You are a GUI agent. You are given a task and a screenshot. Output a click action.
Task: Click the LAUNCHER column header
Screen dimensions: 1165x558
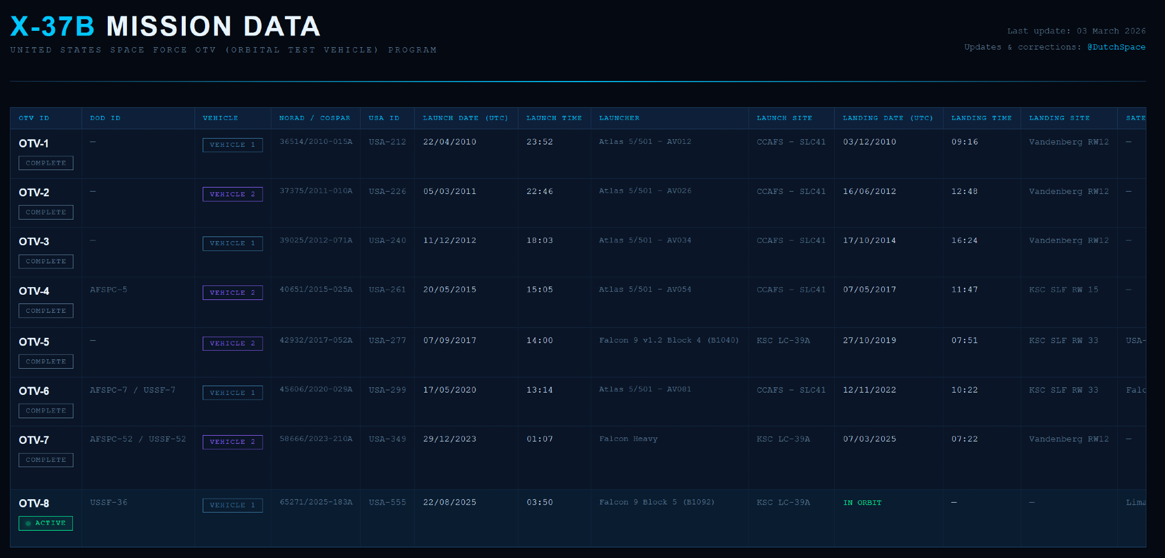pyautogui.click(x=619, y=118)
